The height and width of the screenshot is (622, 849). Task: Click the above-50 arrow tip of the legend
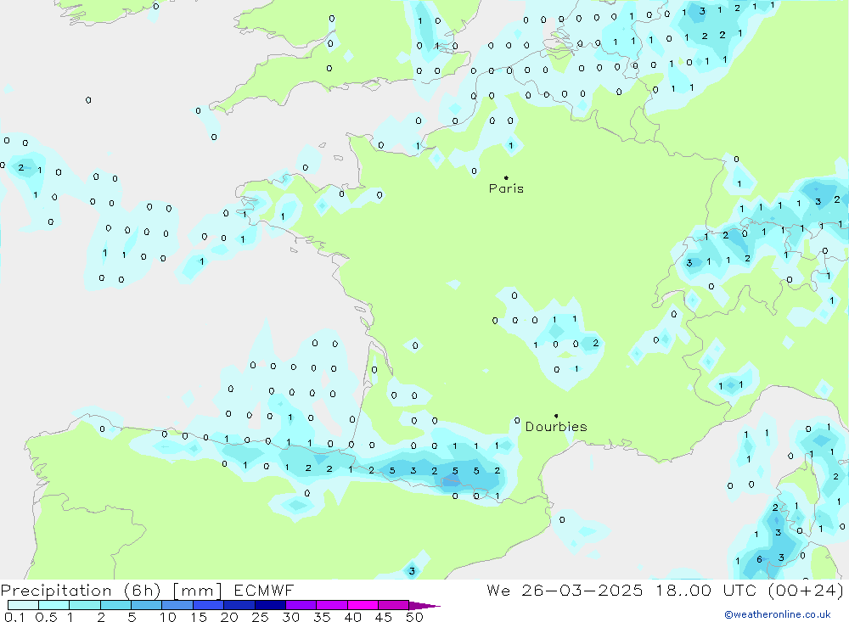tap(424, 606)
